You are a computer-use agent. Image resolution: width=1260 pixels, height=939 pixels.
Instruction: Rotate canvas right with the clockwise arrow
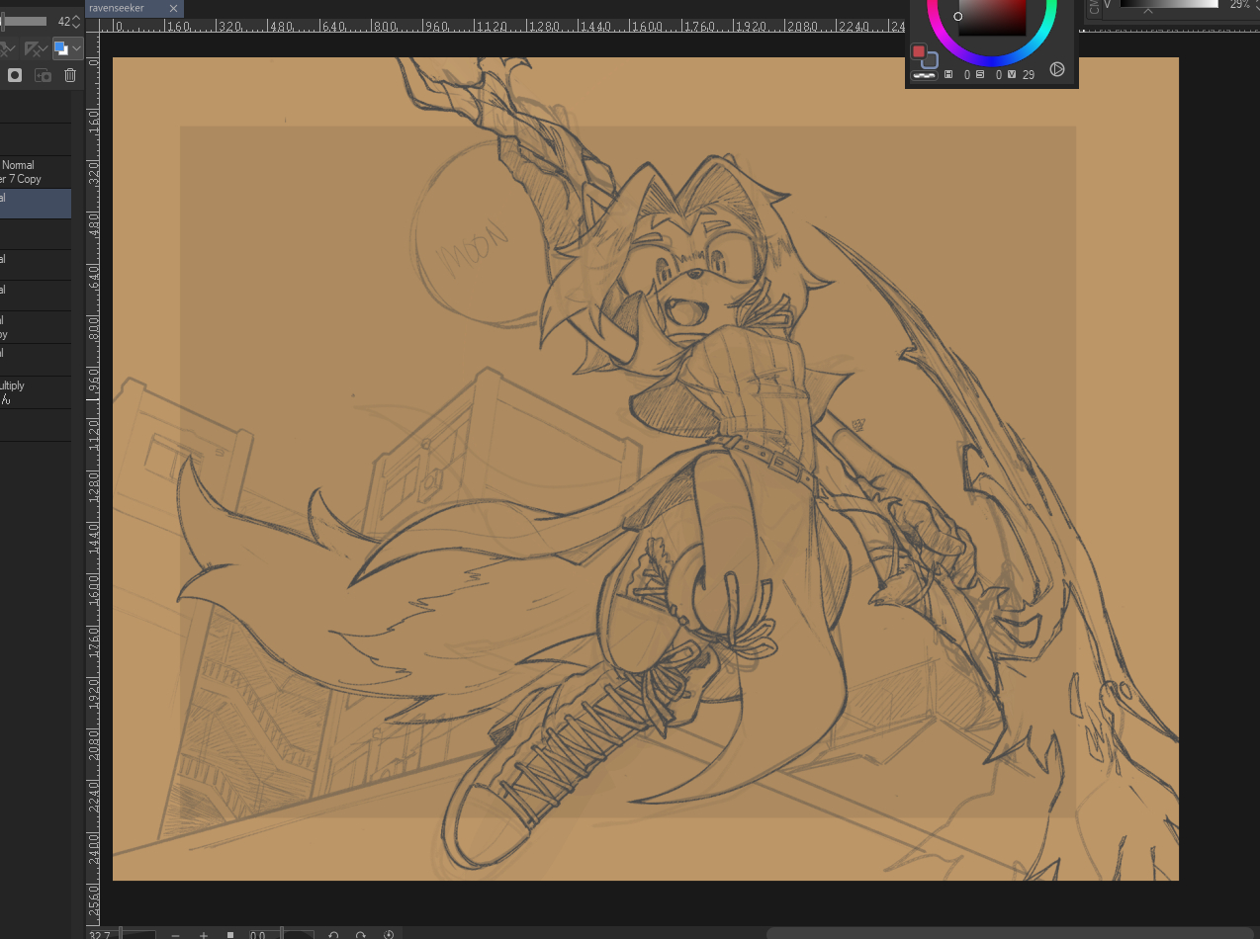pos(361,934)
